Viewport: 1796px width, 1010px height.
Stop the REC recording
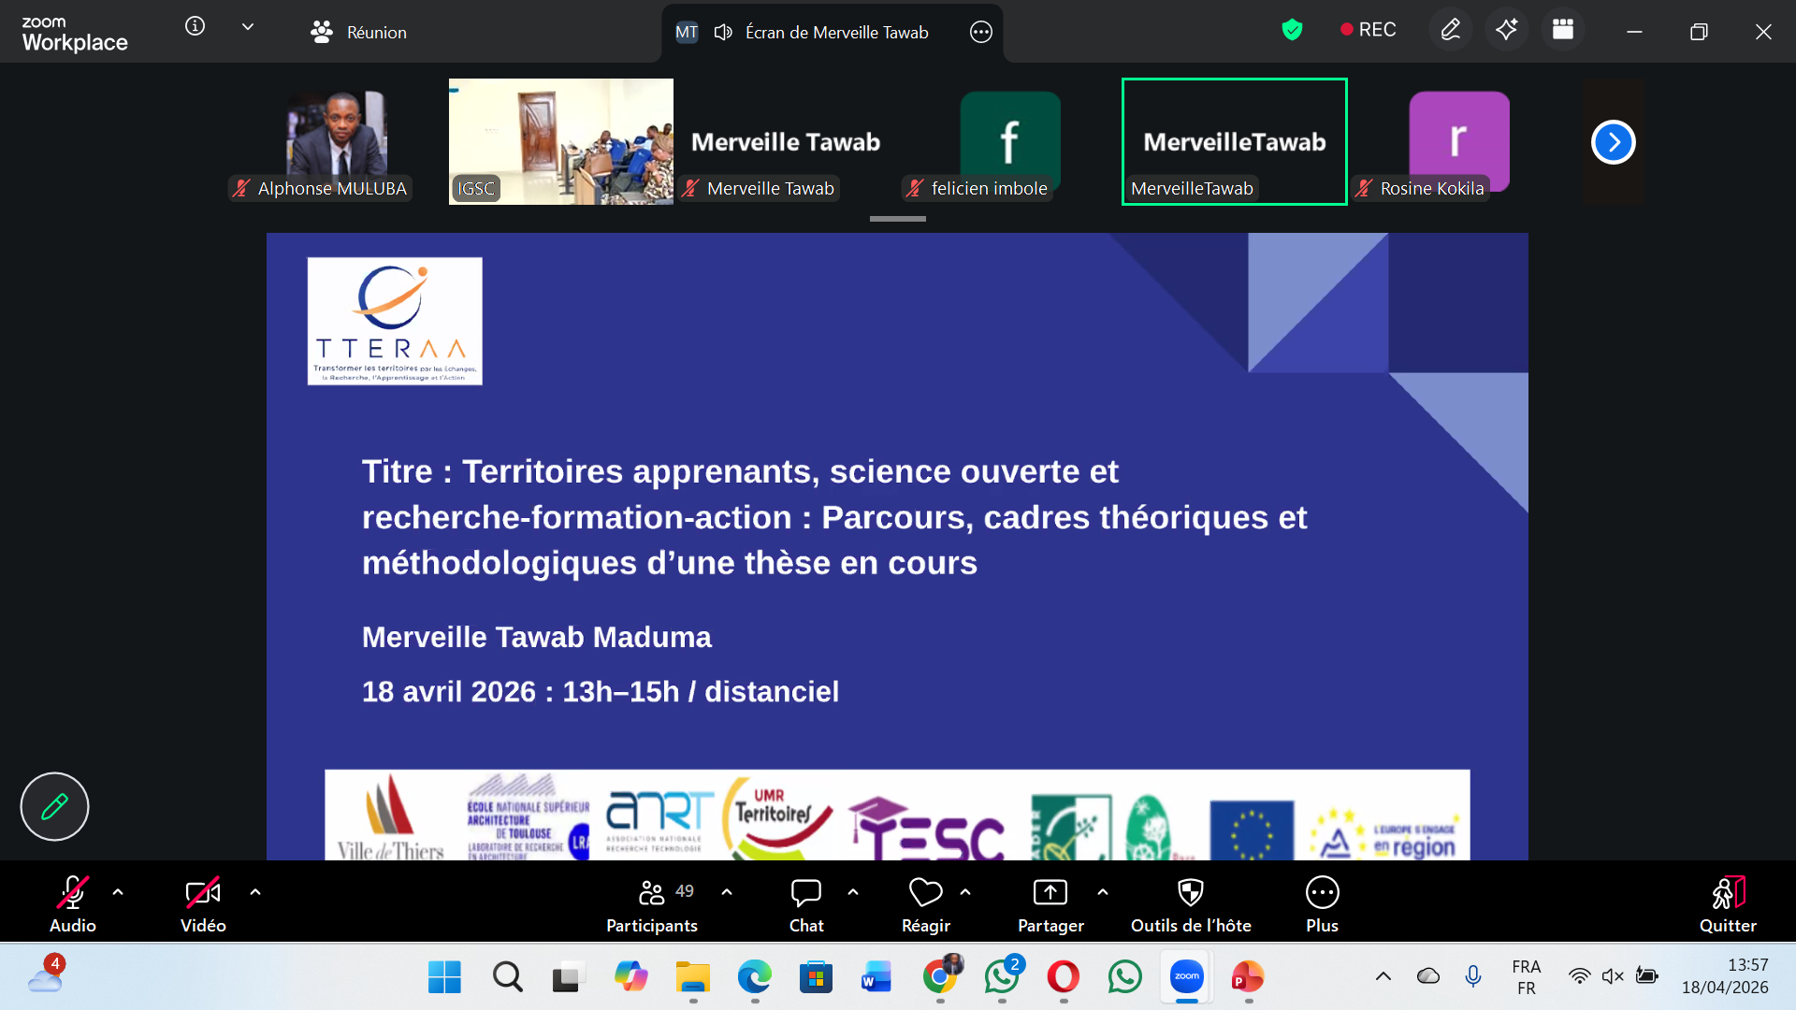click(x=1368, y=29)
